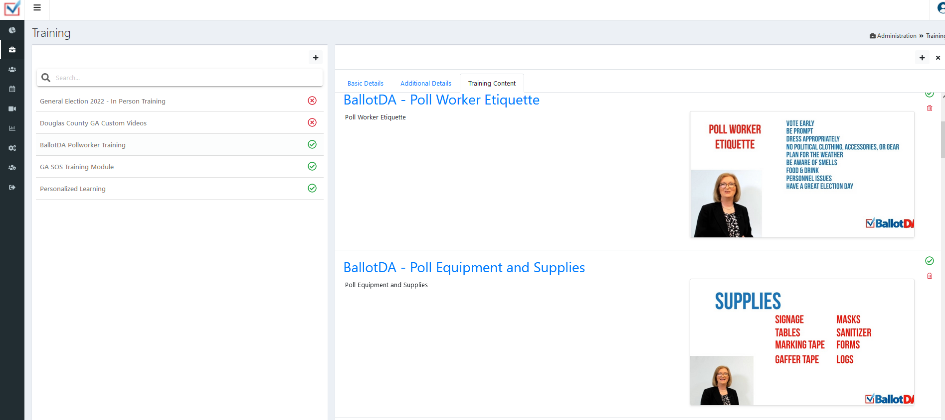Click the training search field
This screenshot has width=945, height=420.
tap(185, 78)
